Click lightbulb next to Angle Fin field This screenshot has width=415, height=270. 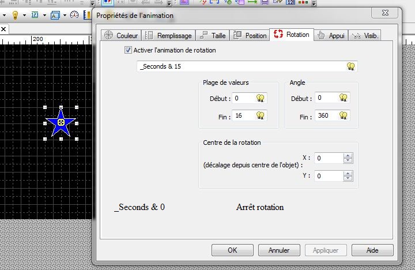[x=343, y=116]
